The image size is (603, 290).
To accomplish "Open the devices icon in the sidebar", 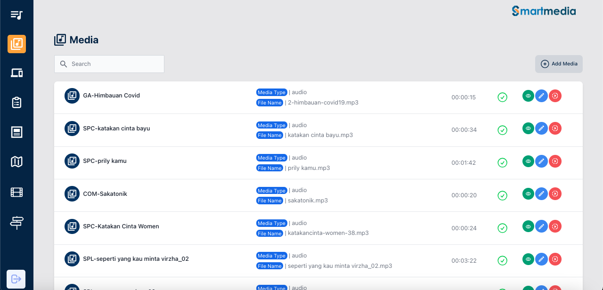I will 16,73.
